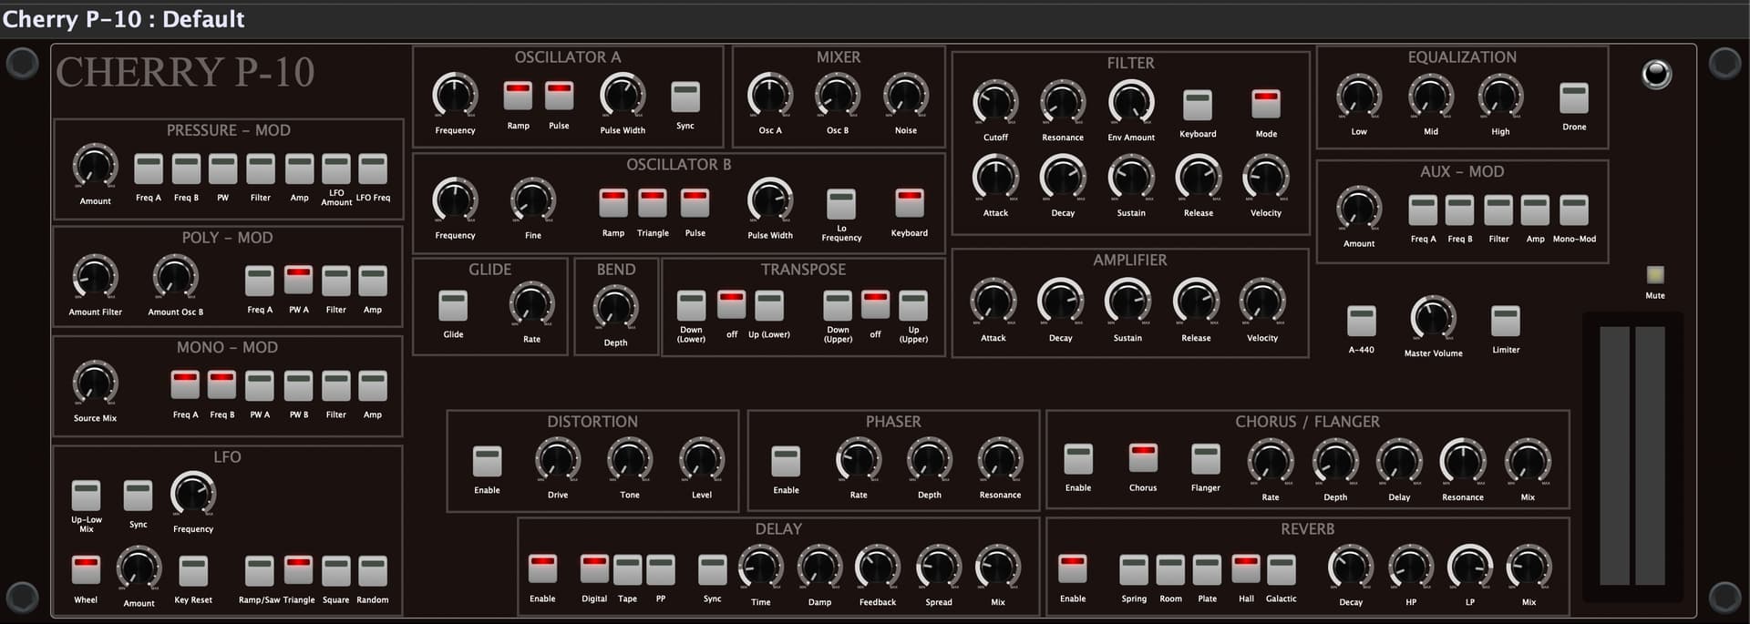The image size is (1750, 624).
Task: Select LFO Random waveform button
Action: pos(372,571)
